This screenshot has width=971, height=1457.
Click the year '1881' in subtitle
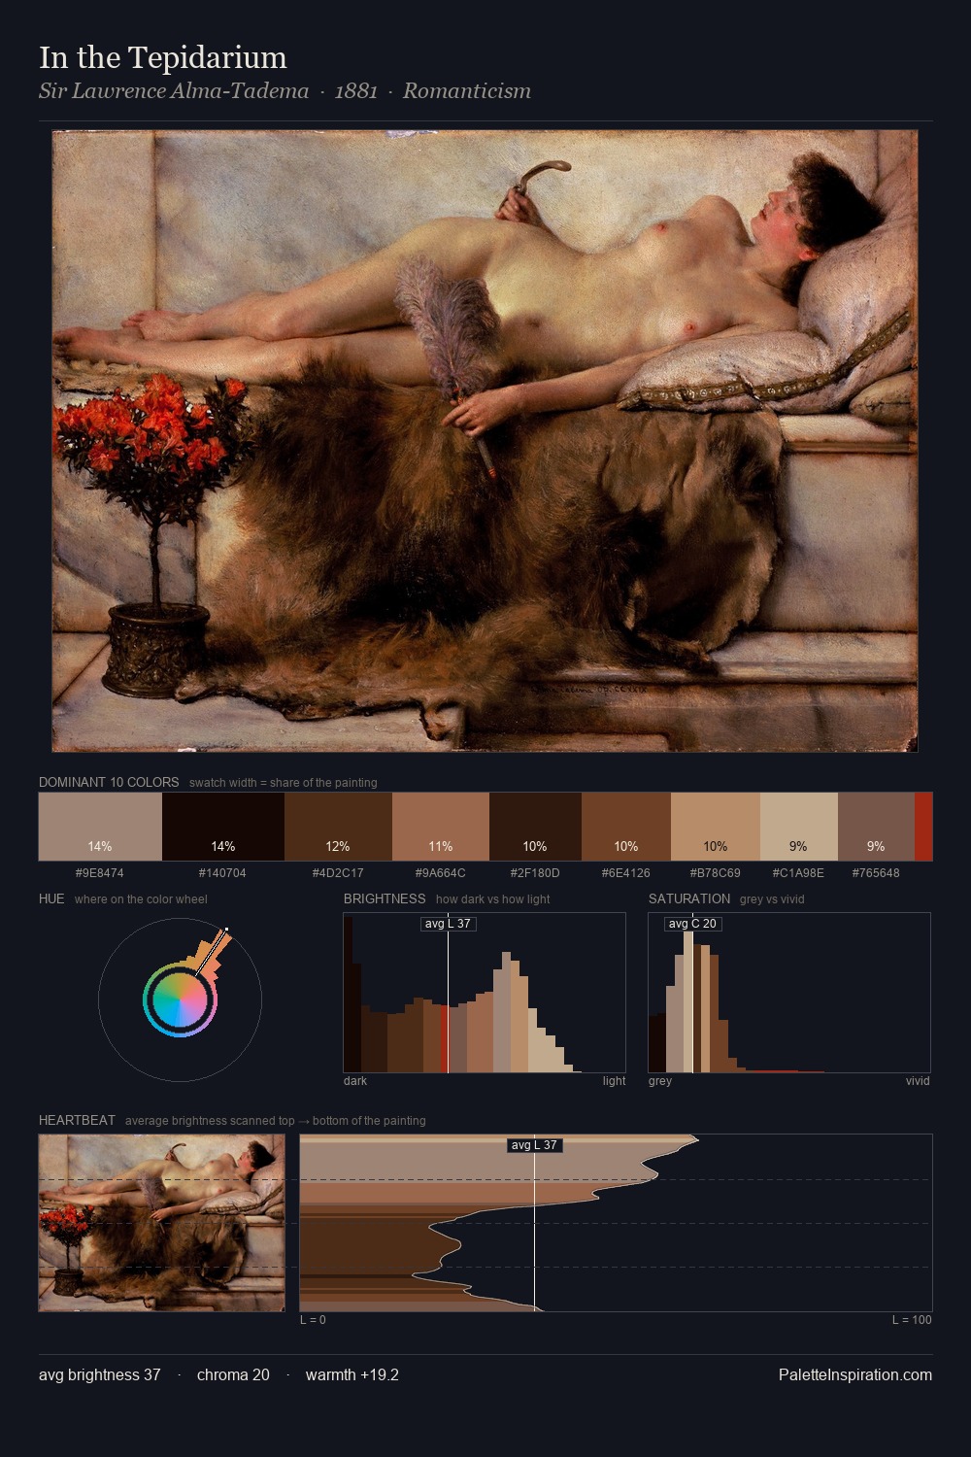pos(355,91)
